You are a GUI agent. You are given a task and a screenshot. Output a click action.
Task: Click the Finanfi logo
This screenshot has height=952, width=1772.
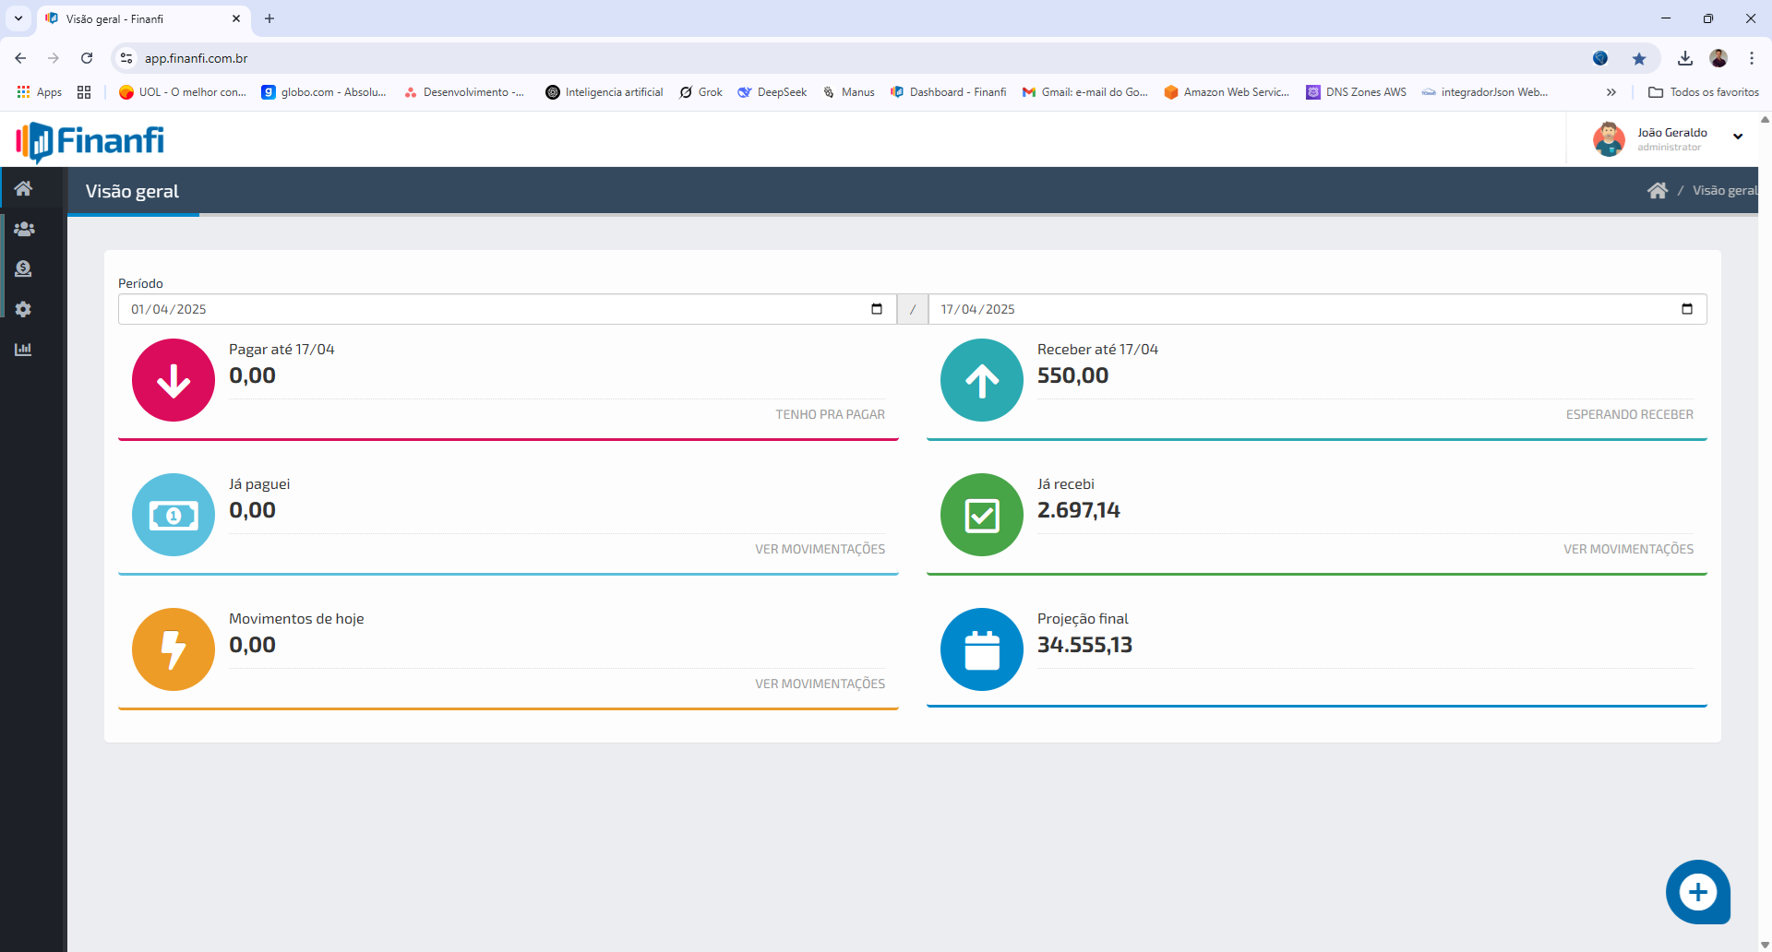[x=90, y=141]
